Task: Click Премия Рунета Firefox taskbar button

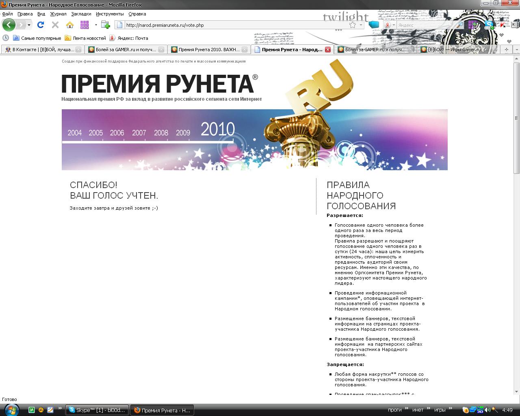Action: pos(162,410)
